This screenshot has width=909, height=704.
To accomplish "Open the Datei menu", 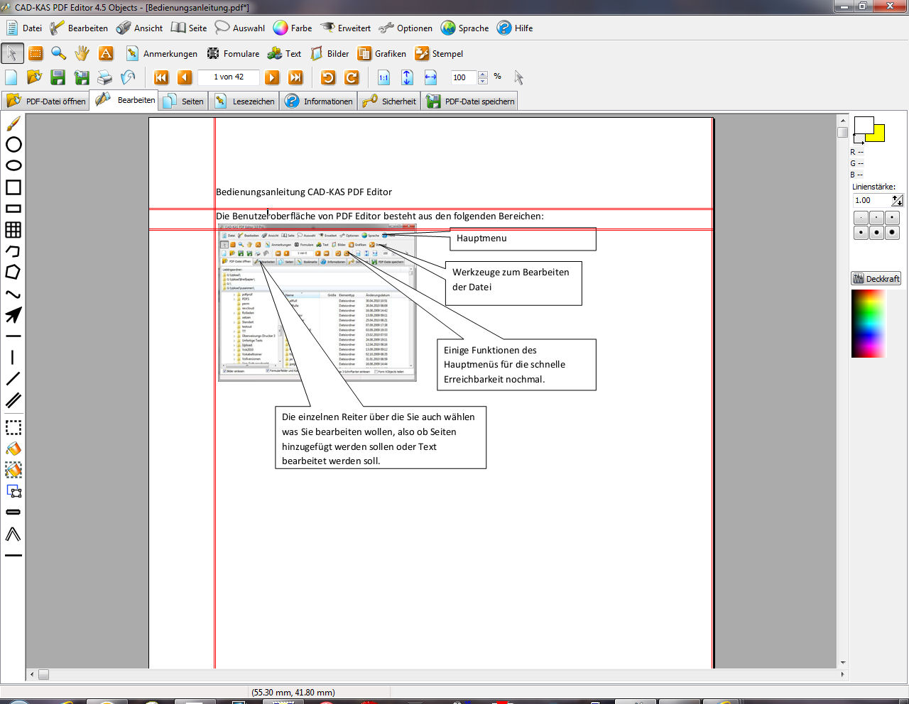I will tap(24, 28).
